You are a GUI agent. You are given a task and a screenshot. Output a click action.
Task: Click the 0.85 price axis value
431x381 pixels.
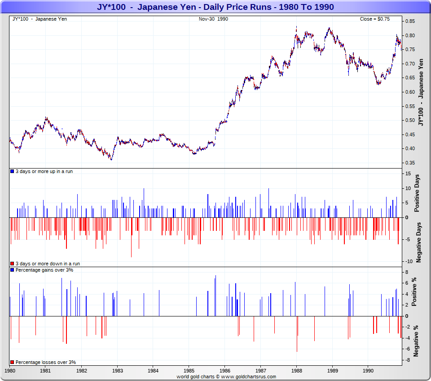(410, 21)
